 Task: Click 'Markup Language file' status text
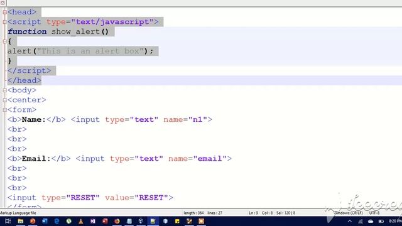click(18, 213)
